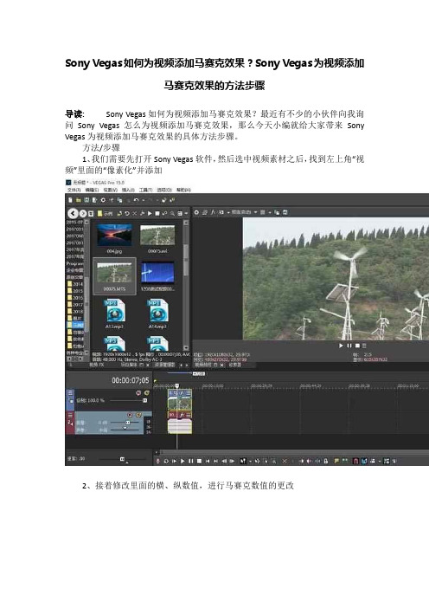Open the 插入(I) menu
The image size is (429, 608).
[128, 190]
